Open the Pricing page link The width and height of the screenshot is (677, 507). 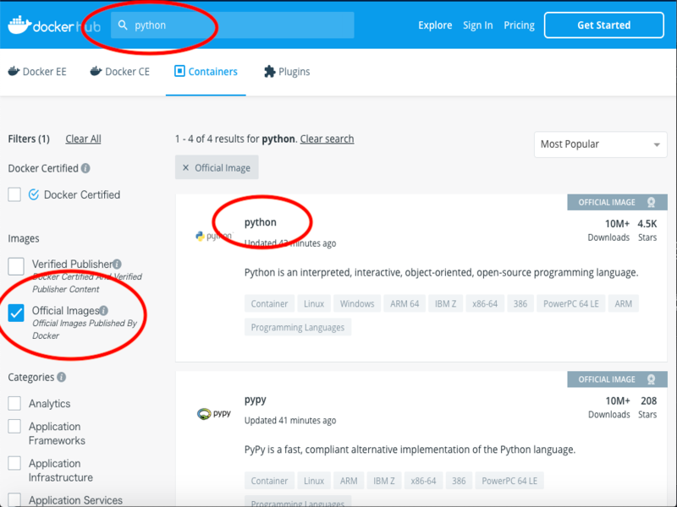point(519,25)
